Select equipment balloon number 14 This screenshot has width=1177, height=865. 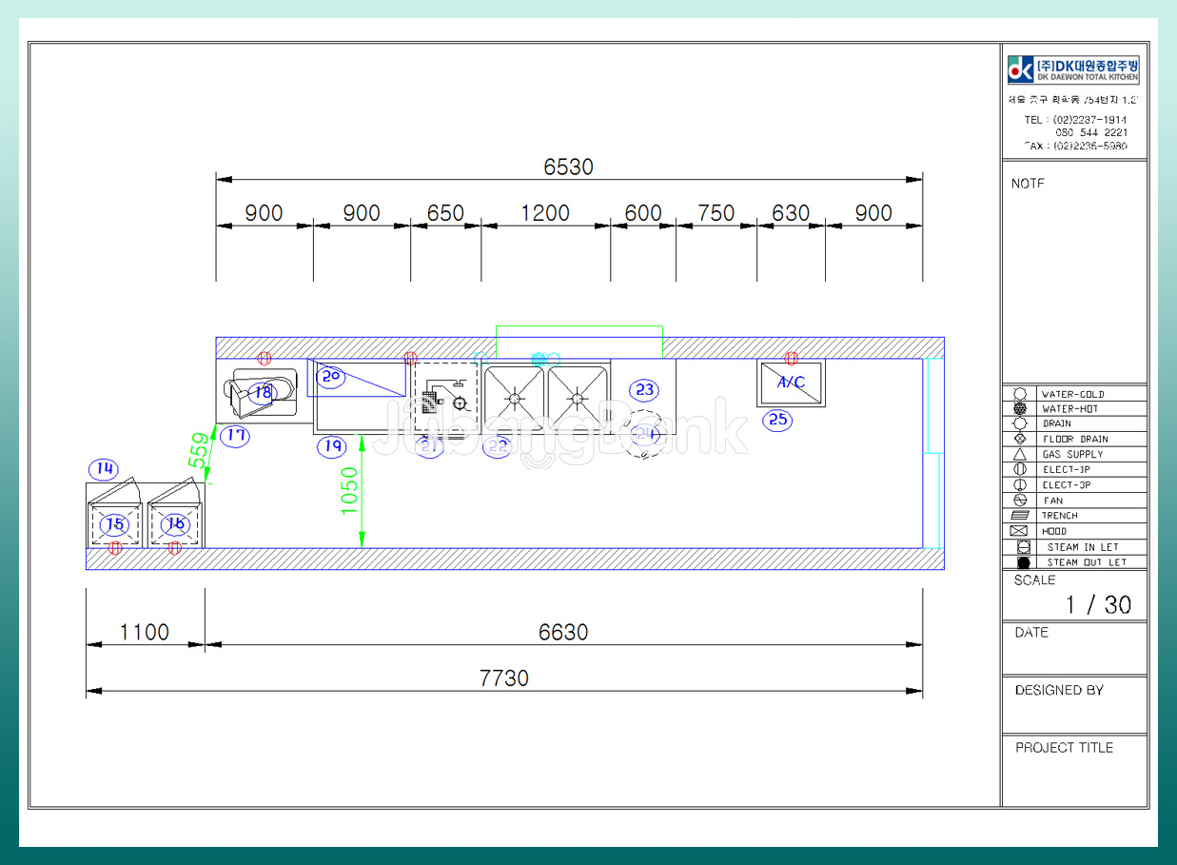105,468
